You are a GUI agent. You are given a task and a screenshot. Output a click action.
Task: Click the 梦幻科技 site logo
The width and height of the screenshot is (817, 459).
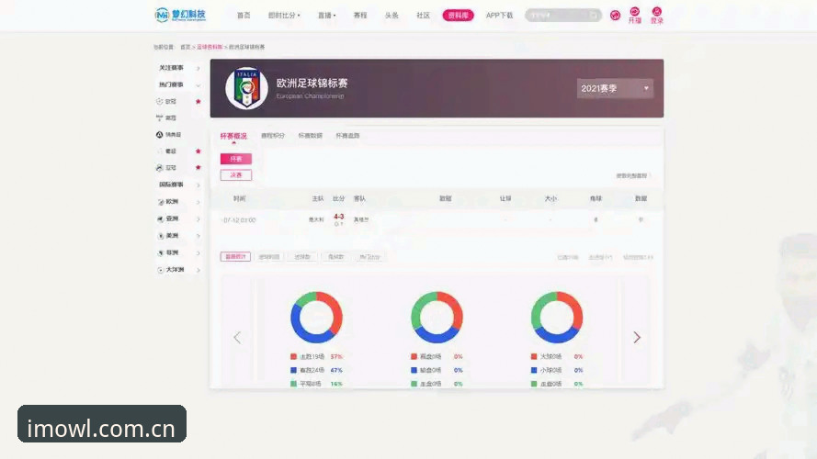[x=180, y=15]
